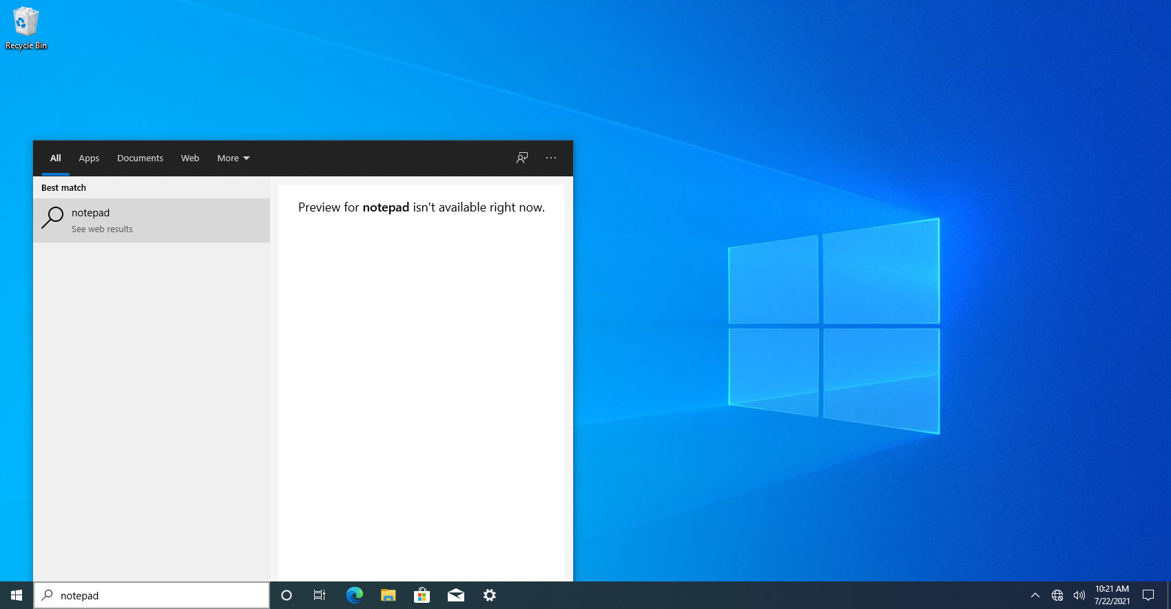The width and height of the screenshot is (1171, 609).
Task: Open File Explorer from the taskbar
Action: point(388,595)
